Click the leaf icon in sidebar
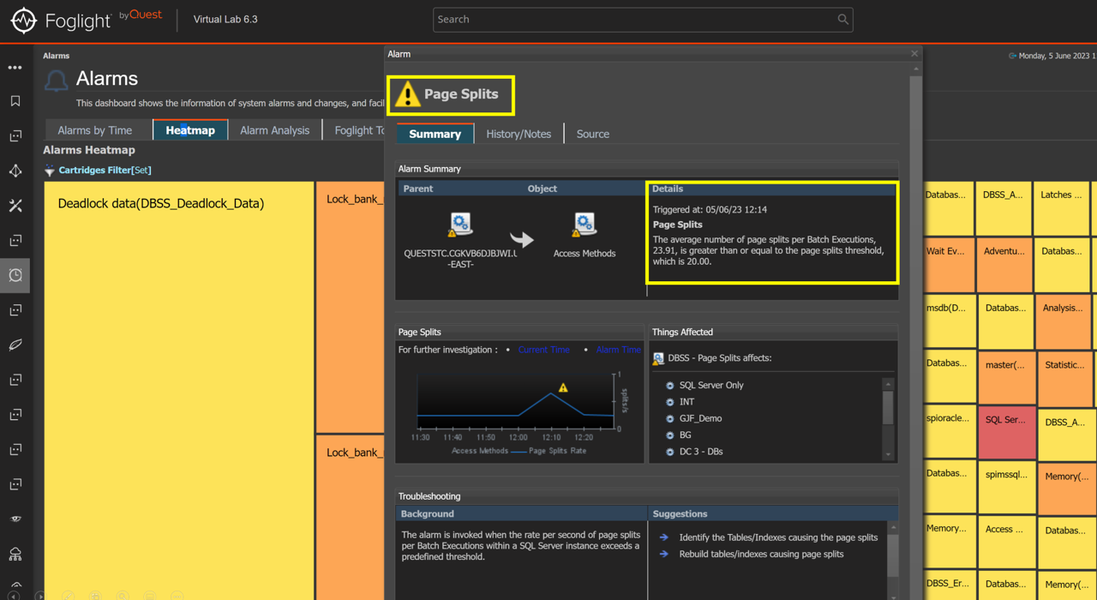Viewport: 1097px width, 600px height. (x=15, y=345)
